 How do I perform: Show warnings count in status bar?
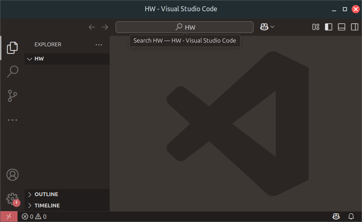coord(40,217)
